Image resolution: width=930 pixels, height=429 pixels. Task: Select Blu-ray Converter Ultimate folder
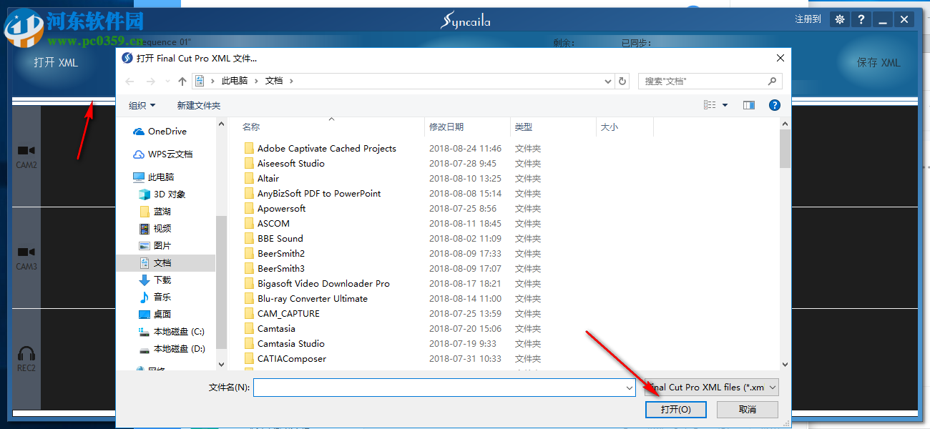305,299
